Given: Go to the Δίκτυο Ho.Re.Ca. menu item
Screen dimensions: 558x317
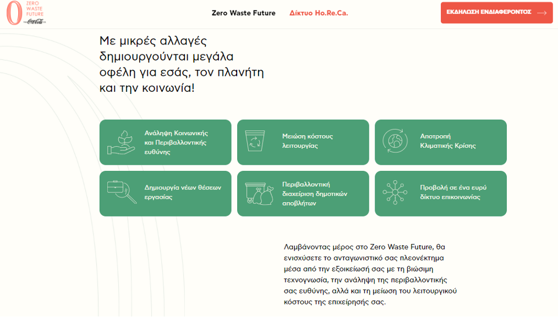Looking at the screenshot, I should click(319, 13).
